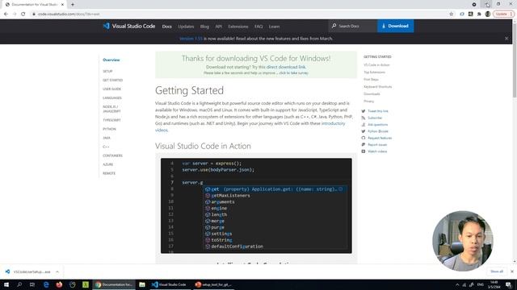Image resolution: width=517 pixels, height=290 pixels.
Task: Open the Chrome extensions puzzle icon
Action: point(479,14)
